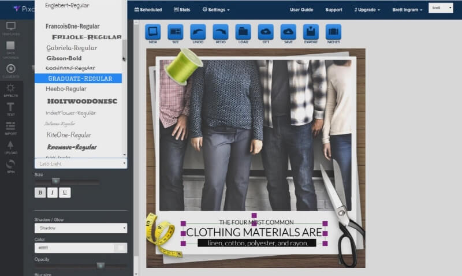The width and height of the screenshot is (462, 276).
Task: Select 'CLOTHING MATERIALS ARE' text on canvas
Action: pos(254,232)
